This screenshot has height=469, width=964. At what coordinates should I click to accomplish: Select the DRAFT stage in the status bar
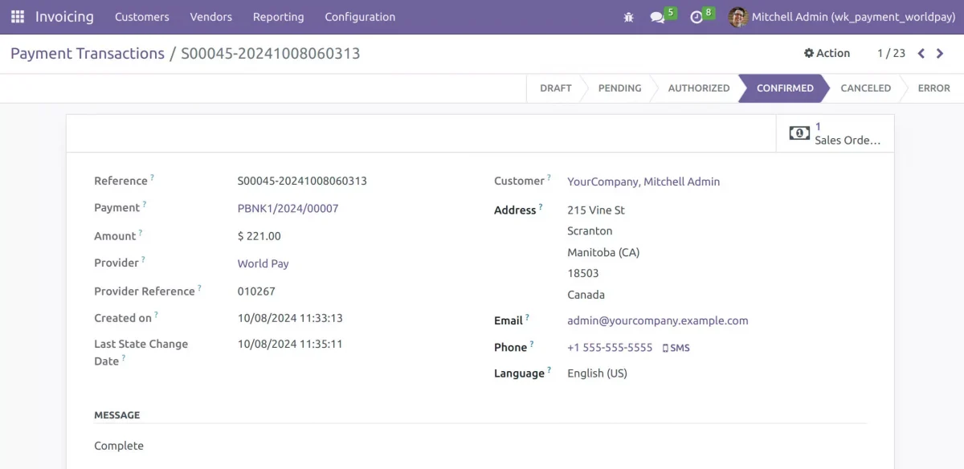click(x=555, y=88)
